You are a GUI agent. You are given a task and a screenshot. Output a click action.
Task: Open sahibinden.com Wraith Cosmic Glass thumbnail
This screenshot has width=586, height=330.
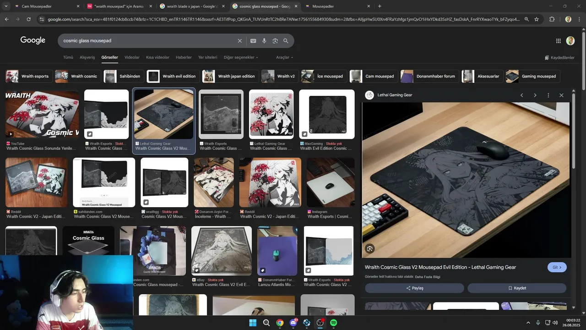pos(104,182)
